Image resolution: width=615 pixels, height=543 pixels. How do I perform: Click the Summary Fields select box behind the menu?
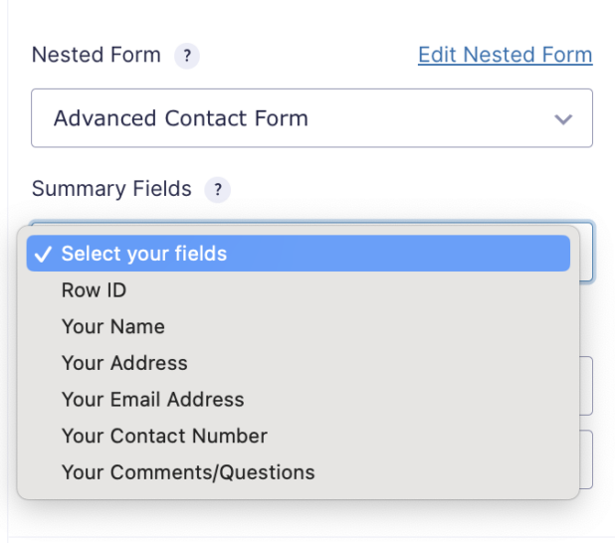(585, 251)
